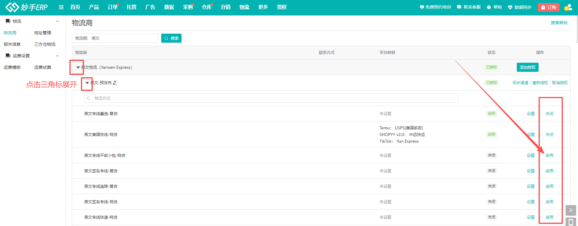Click the 订购 button
The width and height of the screenshot is (578, 226).
tap(549, 7)
